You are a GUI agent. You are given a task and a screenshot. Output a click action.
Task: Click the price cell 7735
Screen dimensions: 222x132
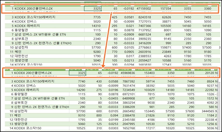click(x=92, y=17)
